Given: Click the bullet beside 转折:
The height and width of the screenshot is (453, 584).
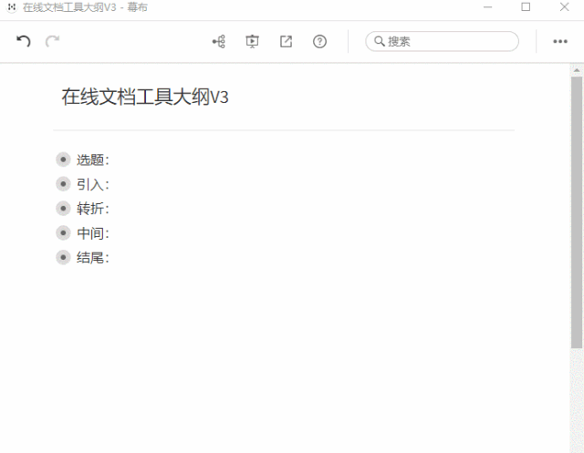Looking at the screenshot, I should click(x=63, y=209).
